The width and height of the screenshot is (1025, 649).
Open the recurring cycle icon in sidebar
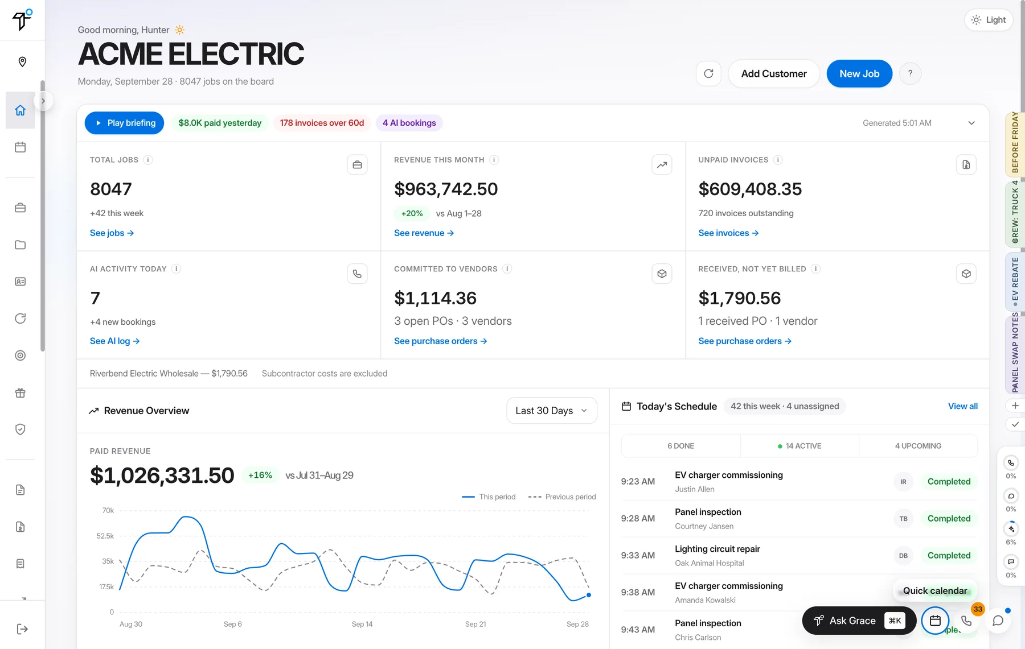(x=20, y=319)
